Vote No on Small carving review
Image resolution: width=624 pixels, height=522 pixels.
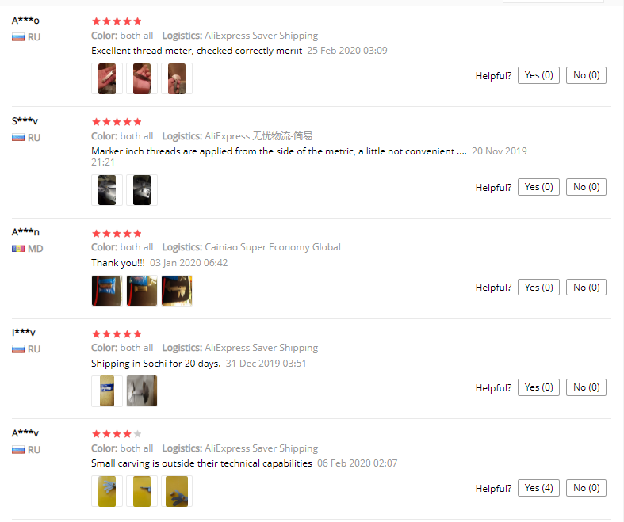pos(586,488)
